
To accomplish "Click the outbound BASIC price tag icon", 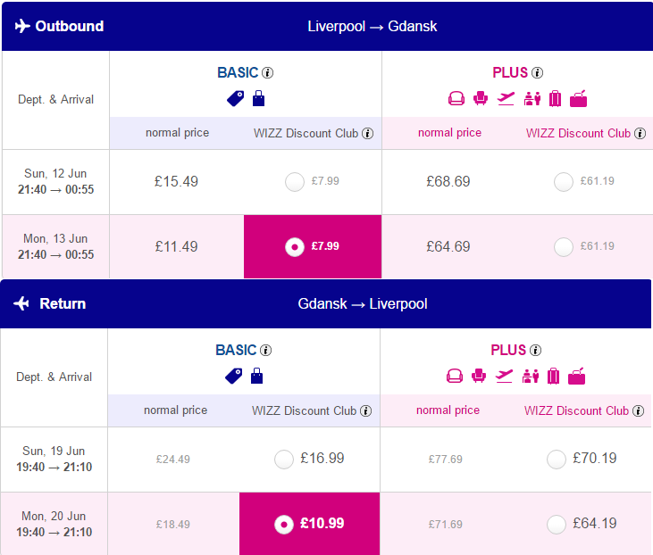I will [x=235, y=99].
